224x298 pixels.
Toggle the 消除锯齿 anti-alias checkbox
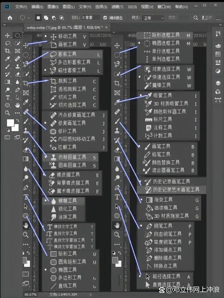pos(105,18)
